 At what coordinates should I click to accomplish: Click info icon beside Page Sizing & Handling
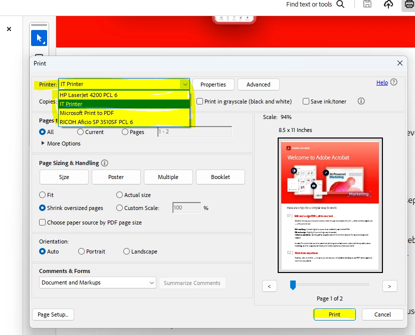[x=105, y=163]
